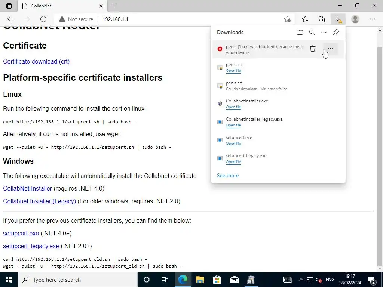The image size is (383, 287).
Task: Click the wget setupcert.sh command text
Action: [87, 147]
